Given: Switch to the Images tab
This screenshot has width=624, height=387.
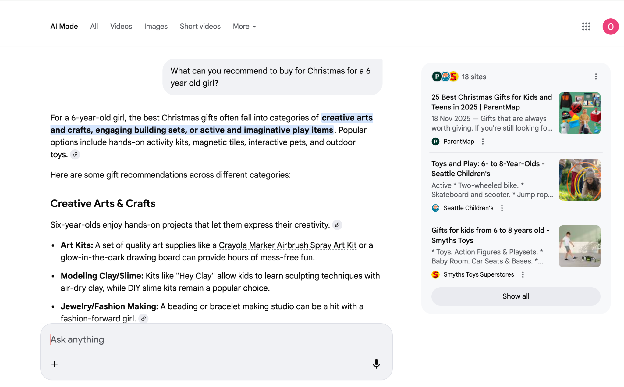Looking at the screenshot, I should 156,27.
